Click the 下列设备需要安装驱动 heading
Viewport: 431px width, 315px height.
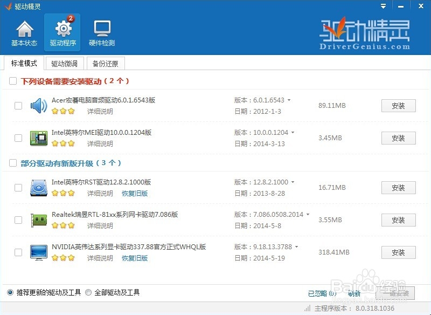pos(75,81)
